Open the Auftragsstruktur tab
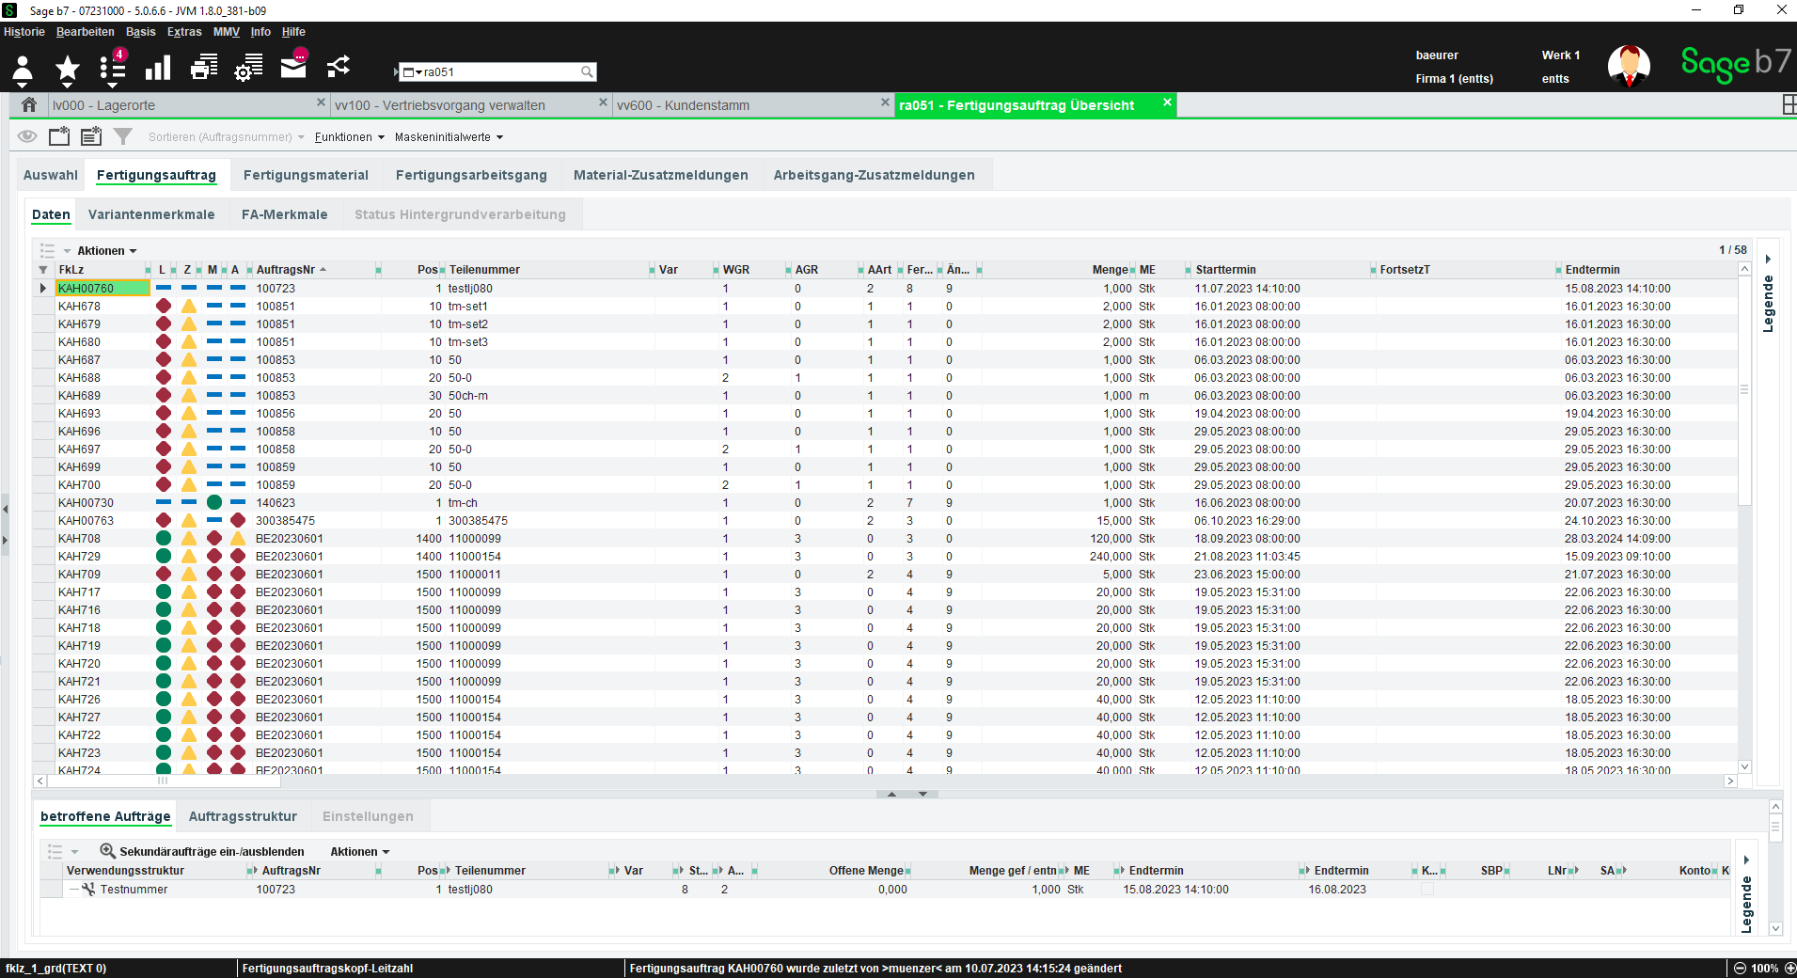1797x978 pixels. [243, 816]
